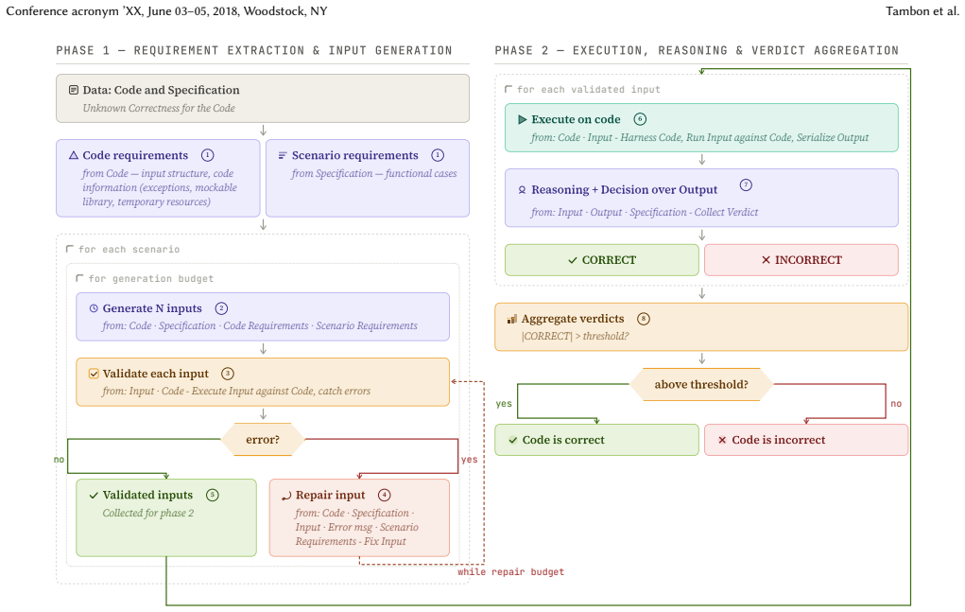Click the play icon beside Execute on code
965x612 pixels.
[523, 119]
